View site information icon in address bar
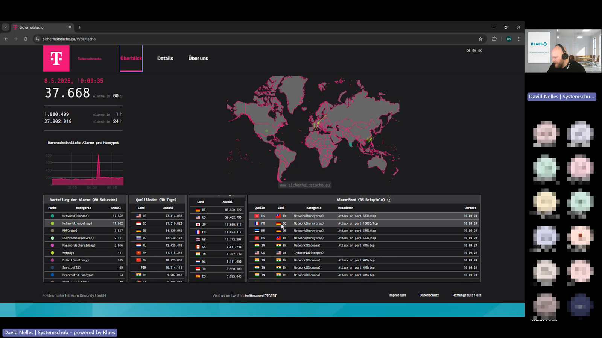 click(37, 39)
